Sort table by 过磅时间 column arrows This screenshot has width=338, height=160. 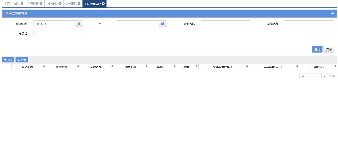coord(44,67)
